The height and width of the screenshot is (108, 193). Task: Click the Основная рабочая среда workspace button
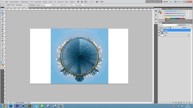pyautogui.click(x=154, y=2)
